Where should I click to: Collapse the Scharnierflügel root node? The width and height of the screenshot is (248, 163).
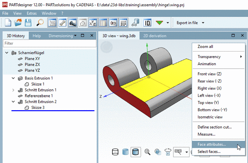[7, 53]
